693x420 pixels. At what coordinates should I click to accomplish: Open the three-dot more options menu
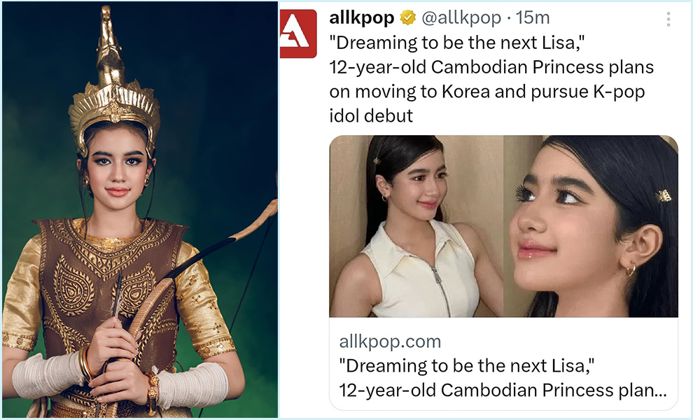(668, 19)
